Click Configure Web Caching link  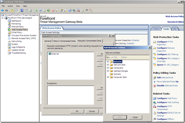coord(168,102)
